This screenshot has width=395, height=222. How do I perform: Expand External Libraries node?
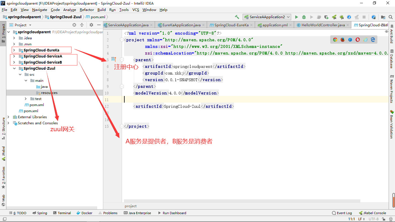(x=8, y=117)
